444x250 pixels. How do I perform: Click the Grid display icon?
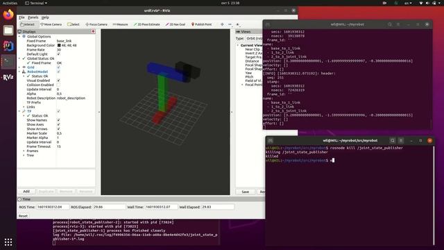click(24, 67)
